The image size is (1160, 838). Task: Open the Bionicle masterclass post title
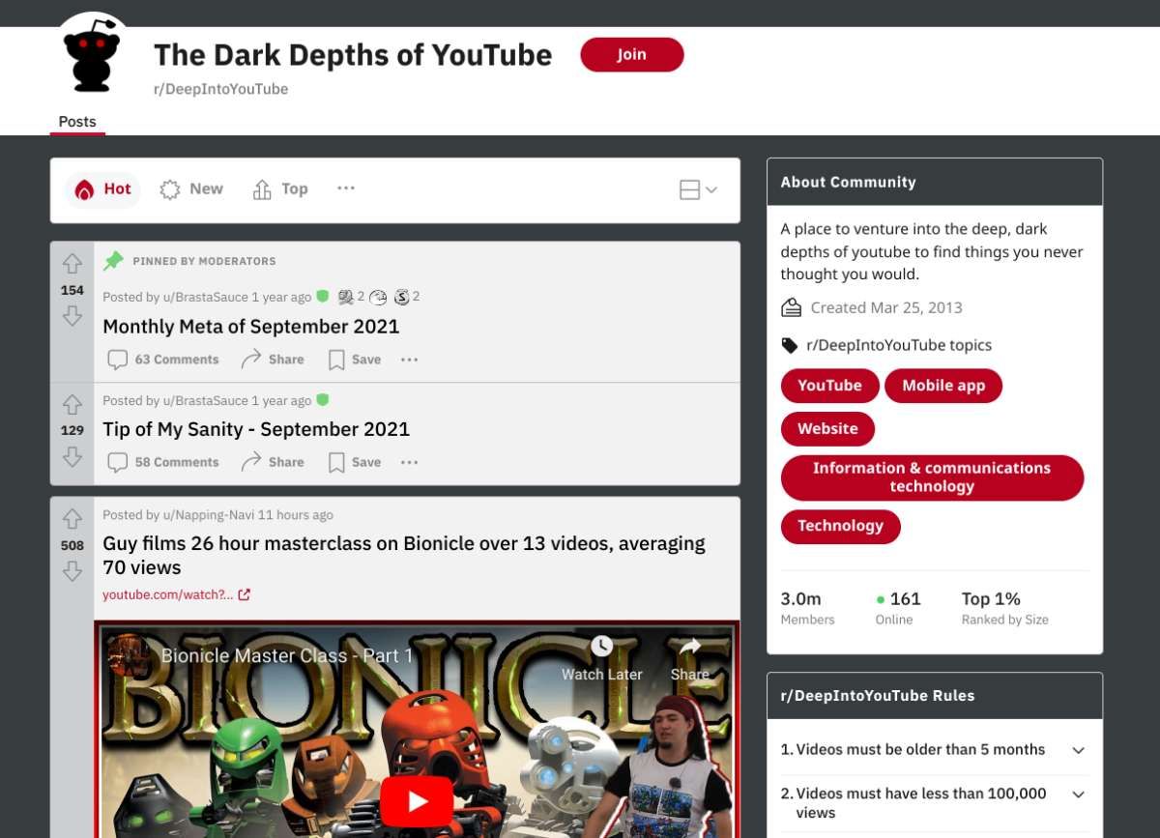pyautogui.click(x=404, y=555)
